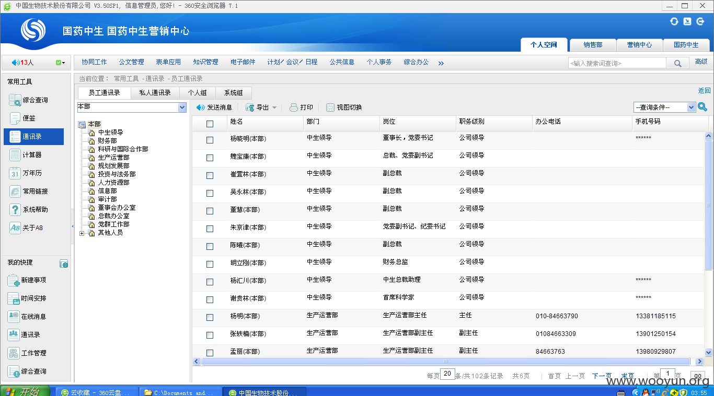This screenshot has height=396, width=714.
Task: Check the box for 胡立刚(本部)
Action: click(x=210, y=264)
